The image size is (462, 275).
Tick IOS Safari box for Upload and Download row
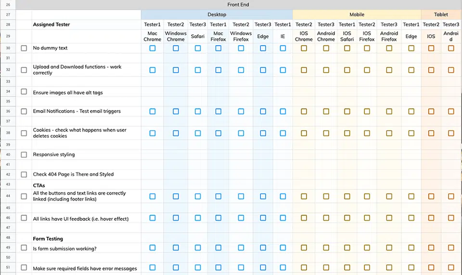pos(347,70)
